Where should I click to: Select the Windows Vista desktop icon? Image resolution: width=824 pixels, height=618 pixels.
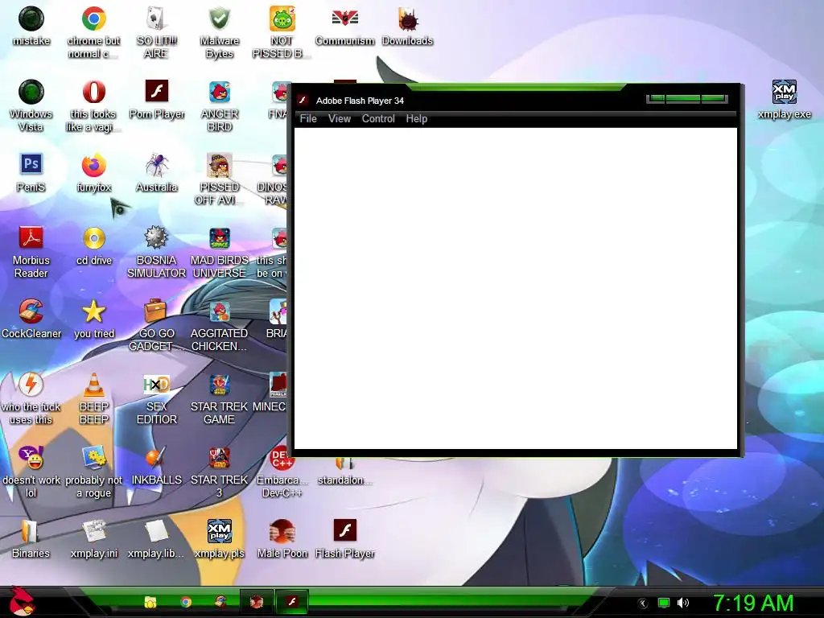(31, 105)
